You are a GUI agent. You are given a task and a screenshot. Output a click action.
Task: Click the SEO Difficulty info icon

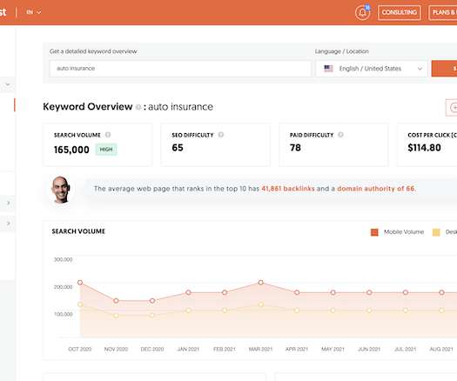click(x=220, y=135)
